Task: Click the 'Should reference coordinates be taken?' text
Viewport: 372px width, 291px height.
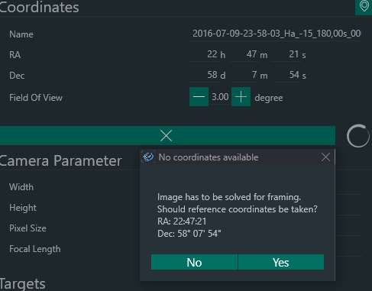Action: (238, 209)
